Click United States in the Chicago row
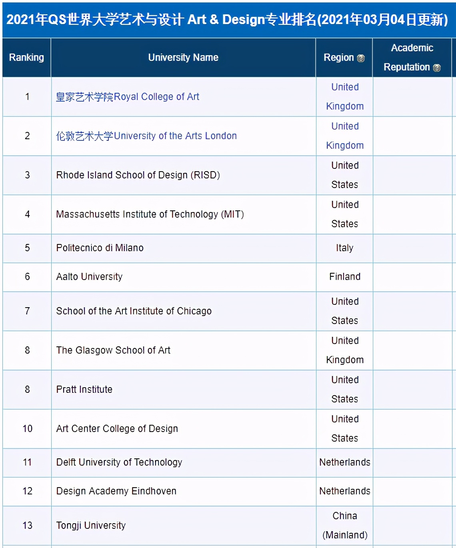Screen dimensions: 456x548 pos(345,311)
